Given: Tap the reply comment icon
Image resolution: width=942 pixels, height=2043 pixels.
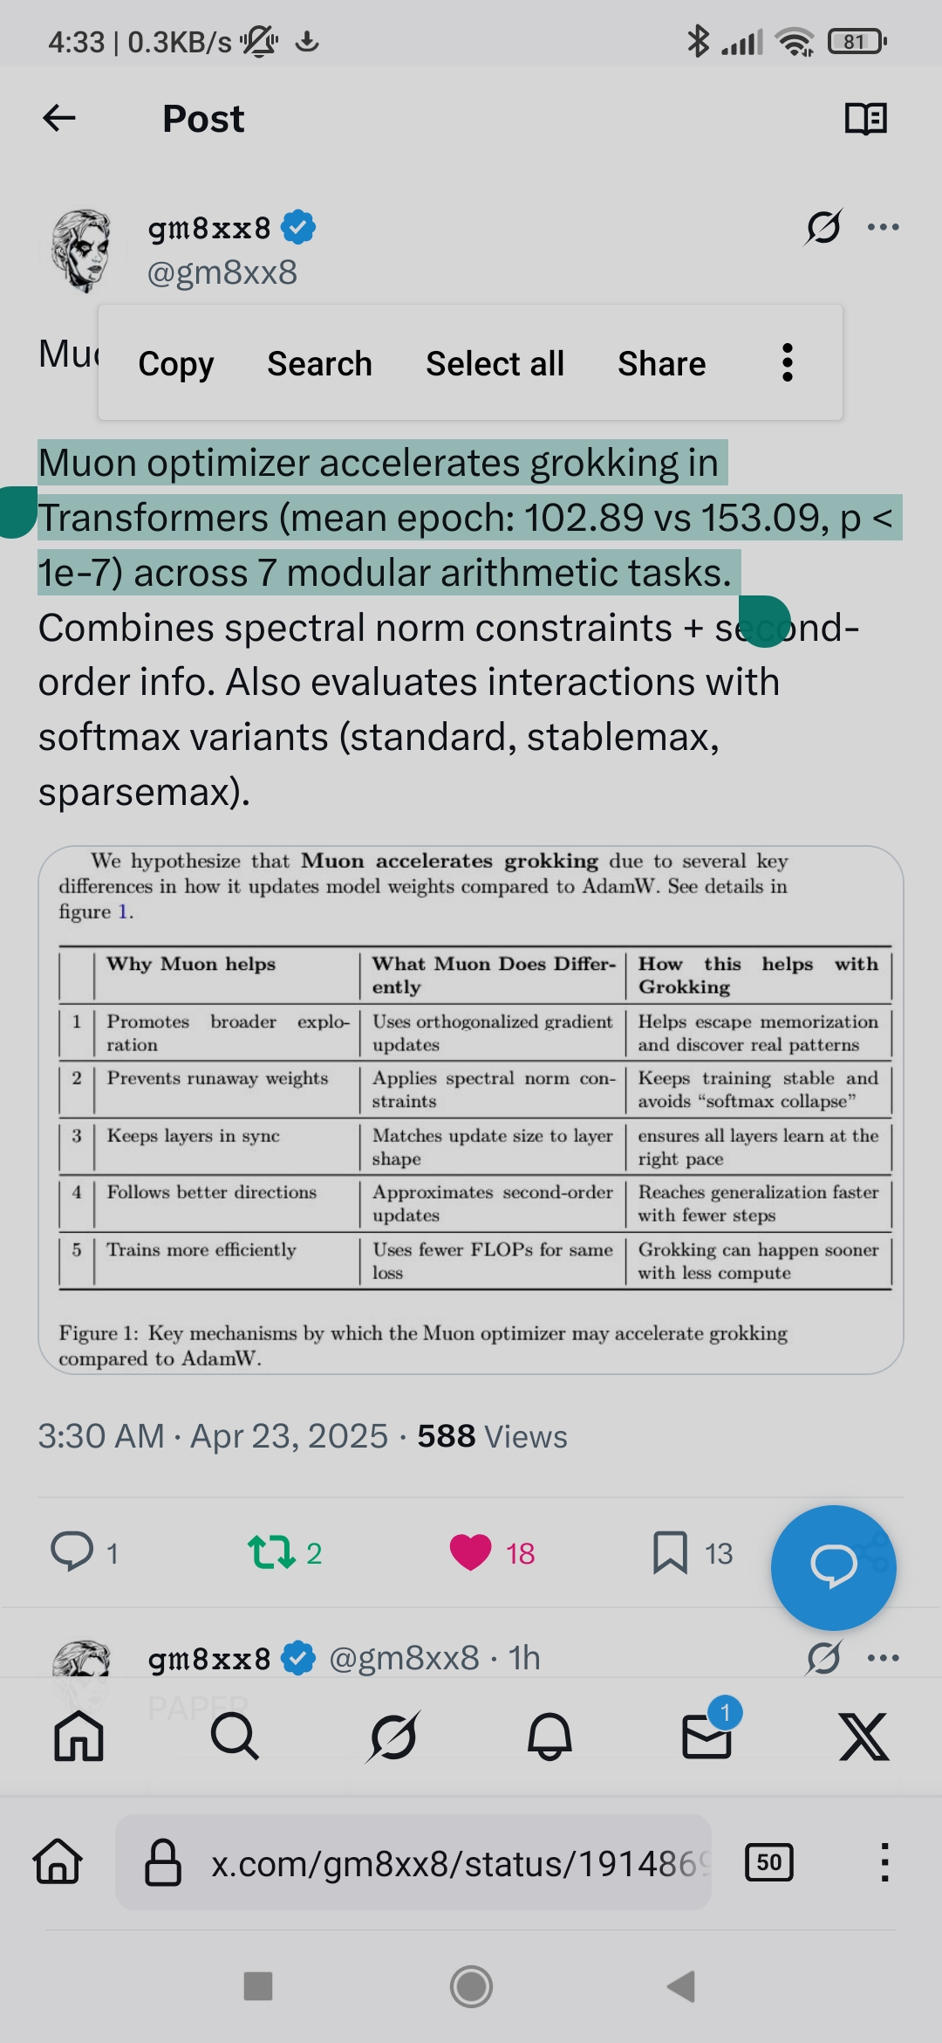Looking at the screenshot, I should point(72,1552).
